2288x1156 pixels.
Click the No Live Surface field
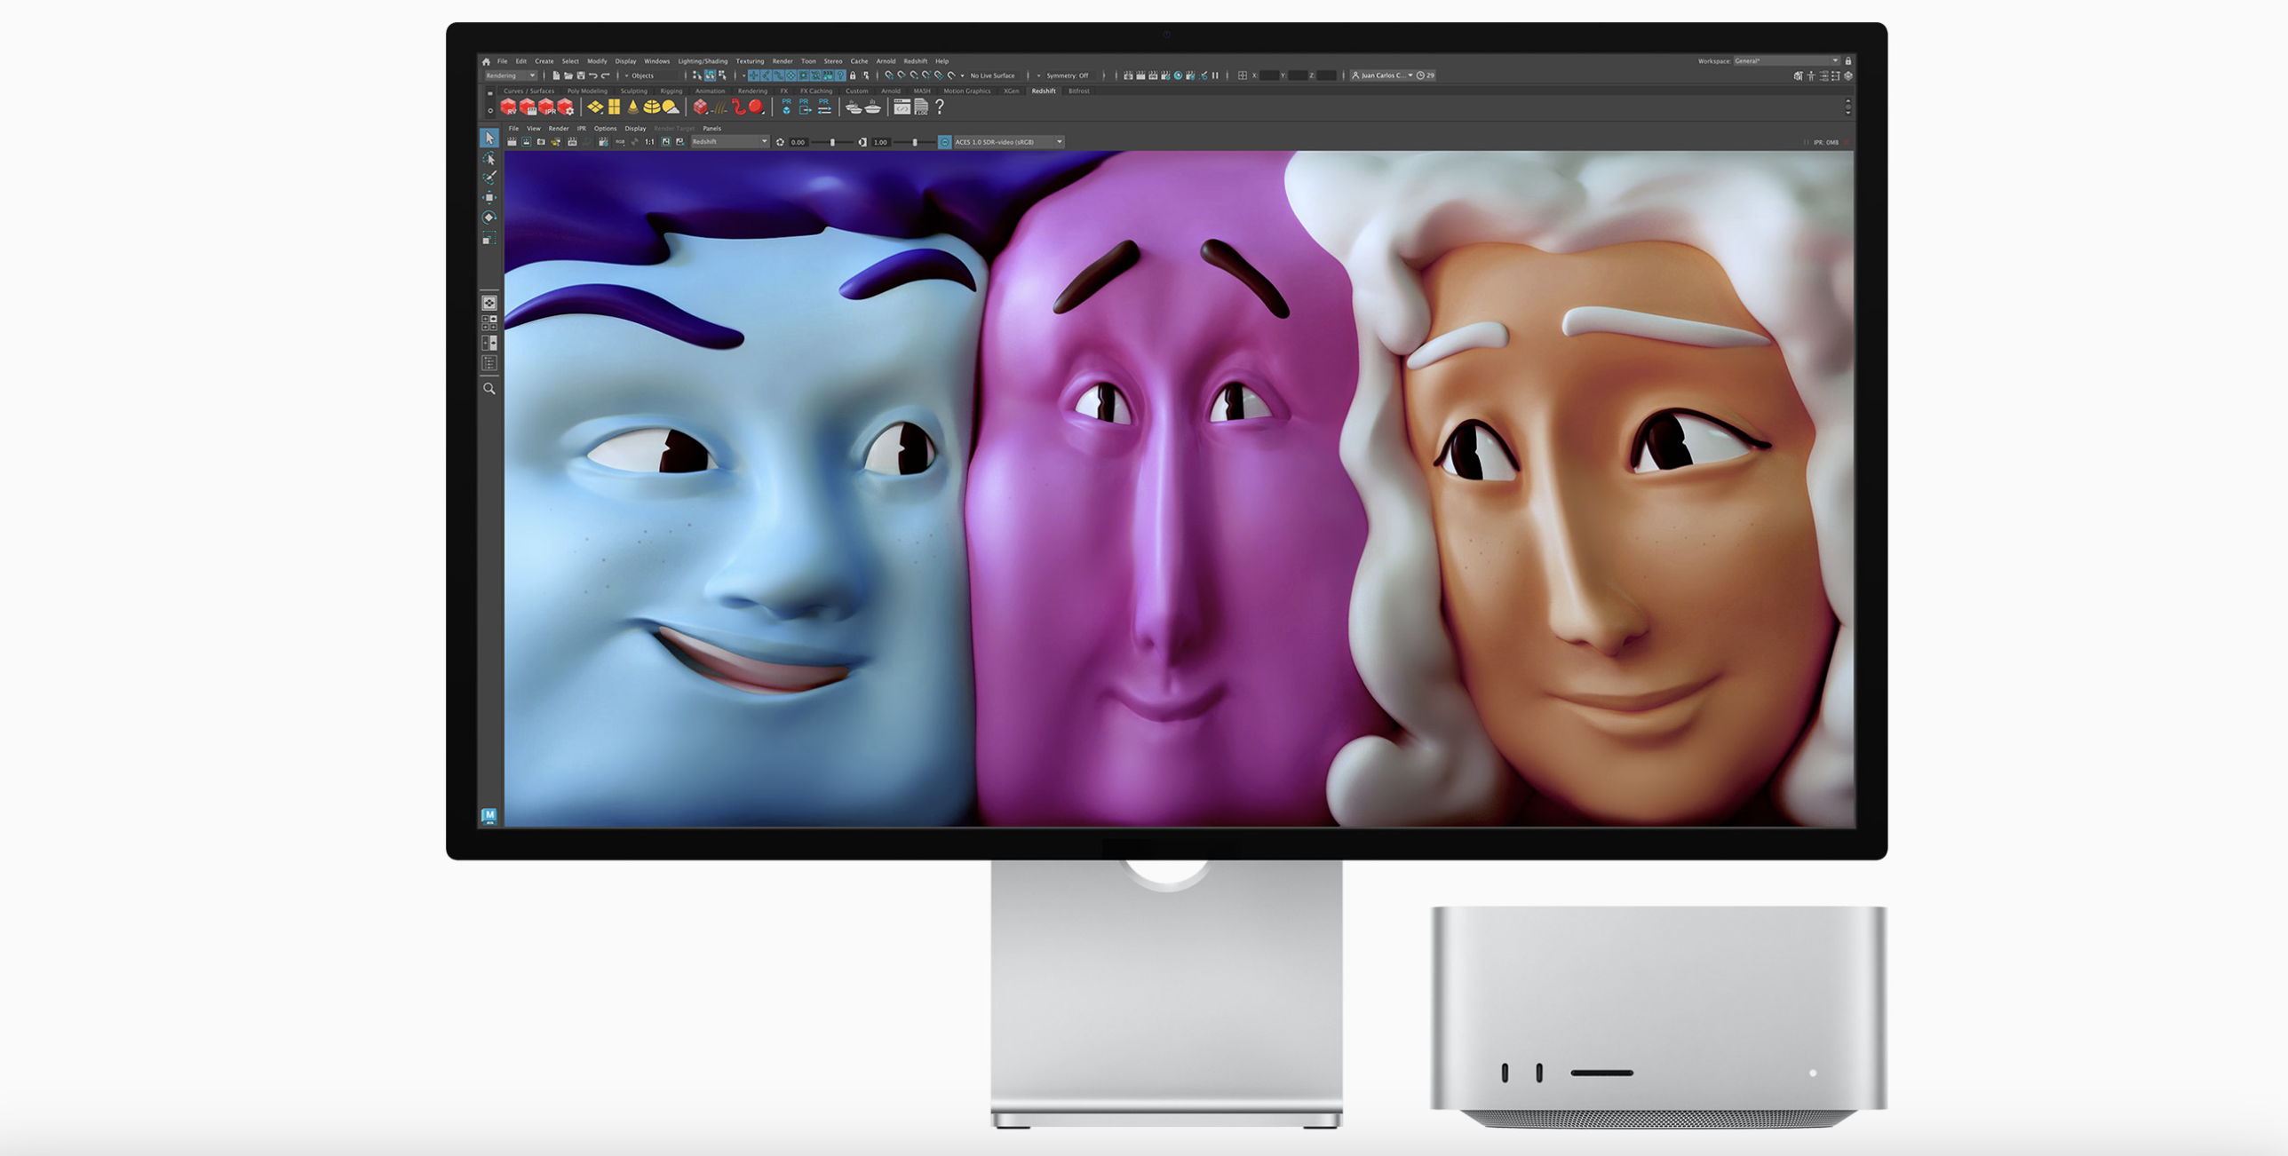(992, 75)
